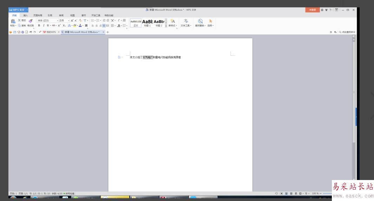Click the Redo arrow icon
Screen dimensions: 374x201
point(34,32)
